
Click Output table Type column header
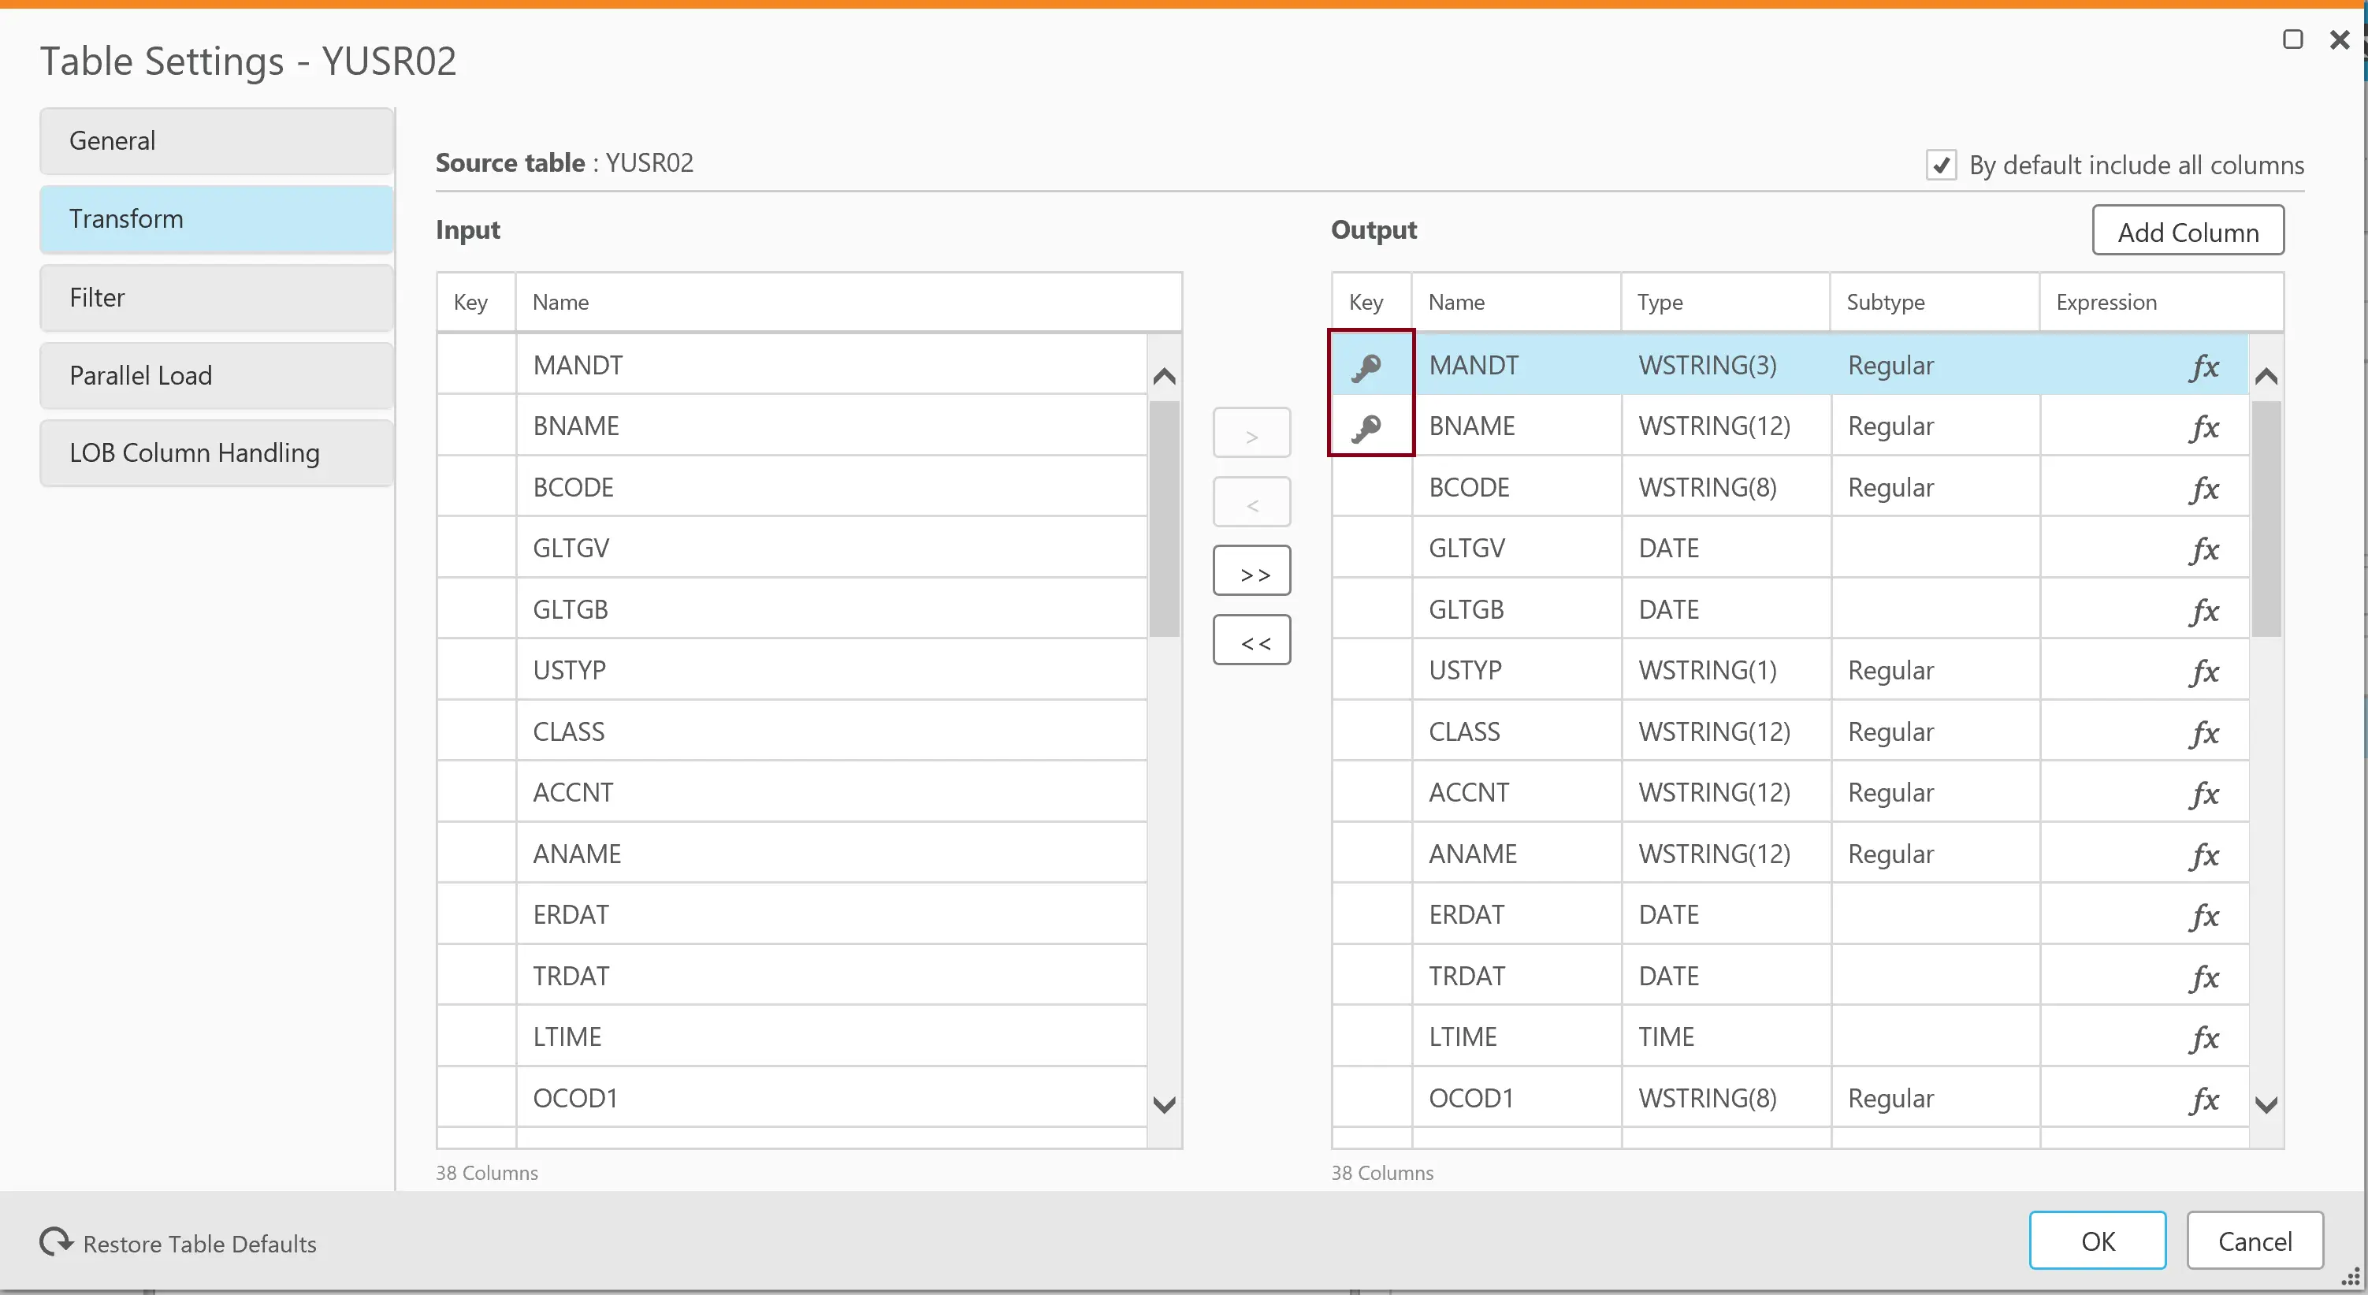1726,303
